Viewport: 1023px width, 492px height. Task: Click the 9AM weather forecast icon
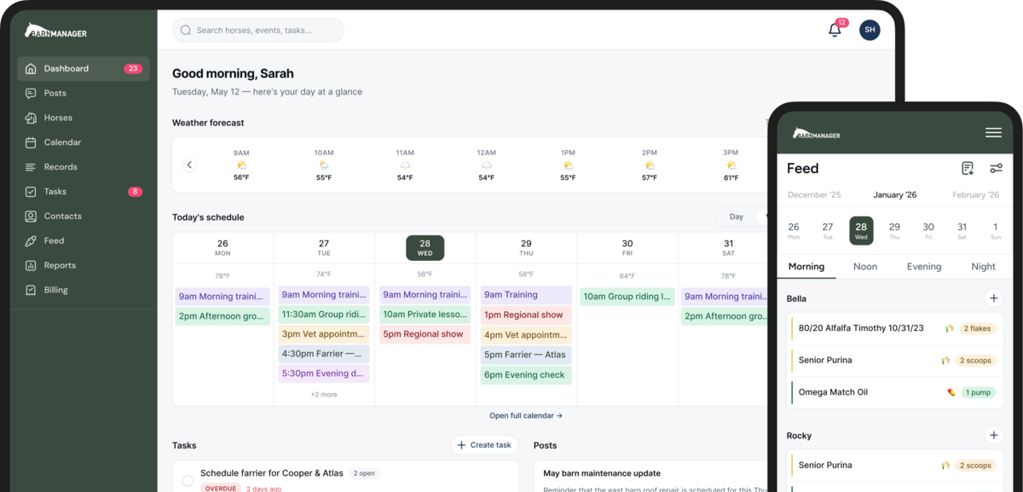click(241, 165)
